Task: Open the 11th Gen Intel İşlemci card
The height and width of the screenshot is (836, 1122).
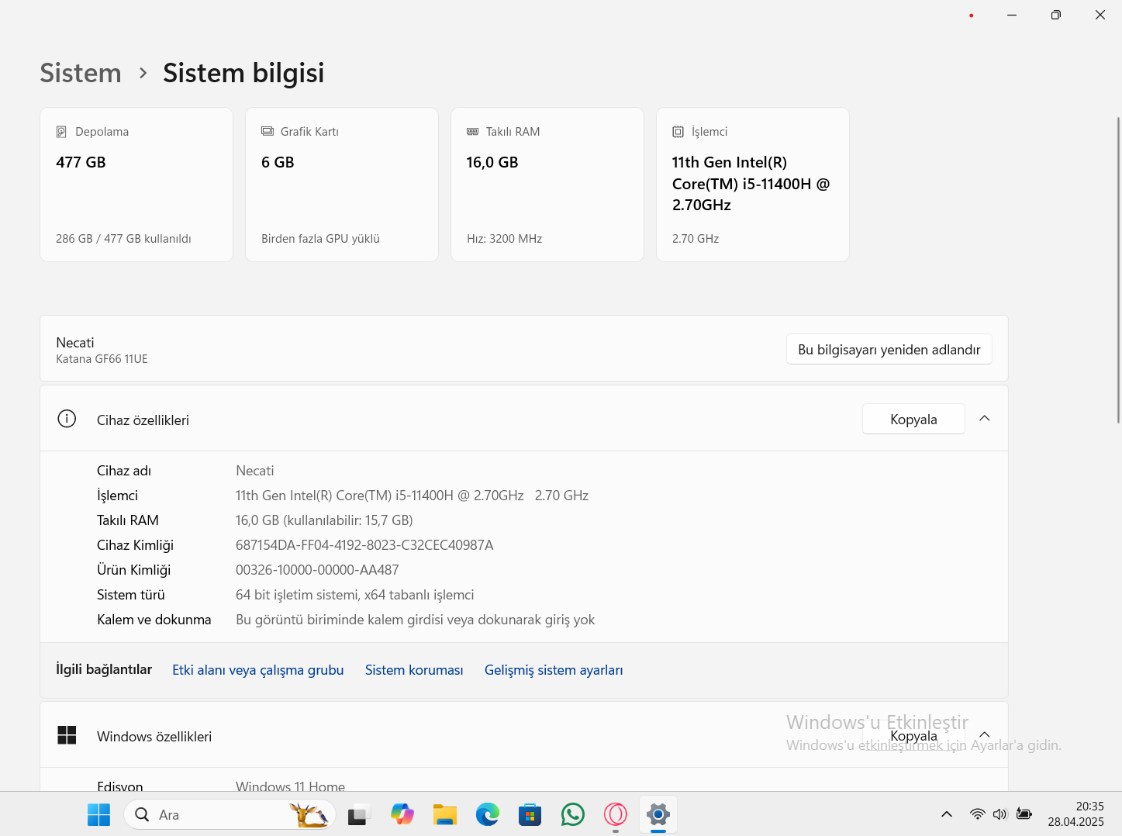Action: coord(753,185)
